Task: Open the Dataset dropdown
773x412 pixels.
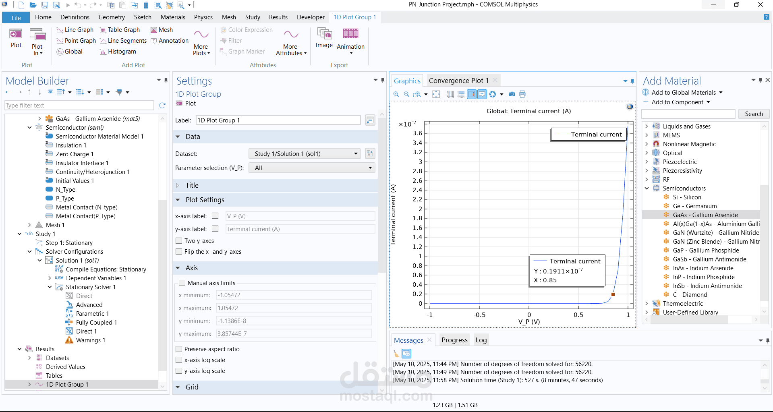Action: pyautogui.click(x=305, y=154)
